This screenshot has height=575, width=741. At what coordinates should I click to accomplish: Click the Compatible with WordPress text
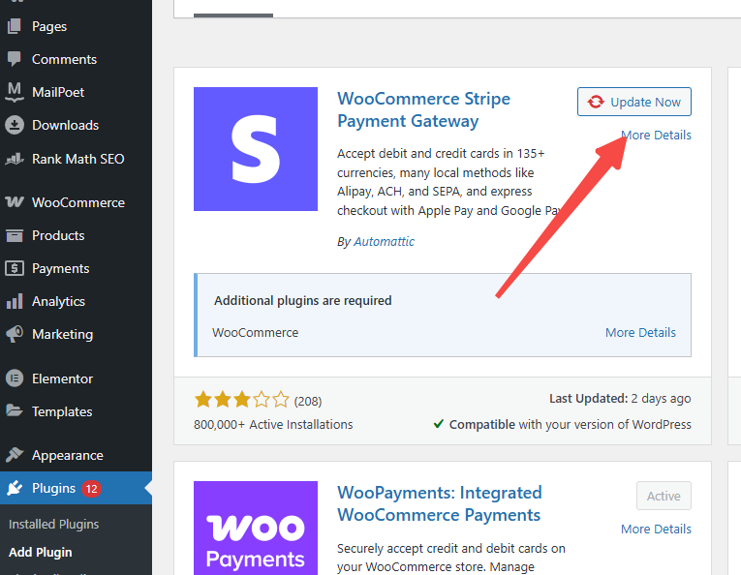(570, 424)
